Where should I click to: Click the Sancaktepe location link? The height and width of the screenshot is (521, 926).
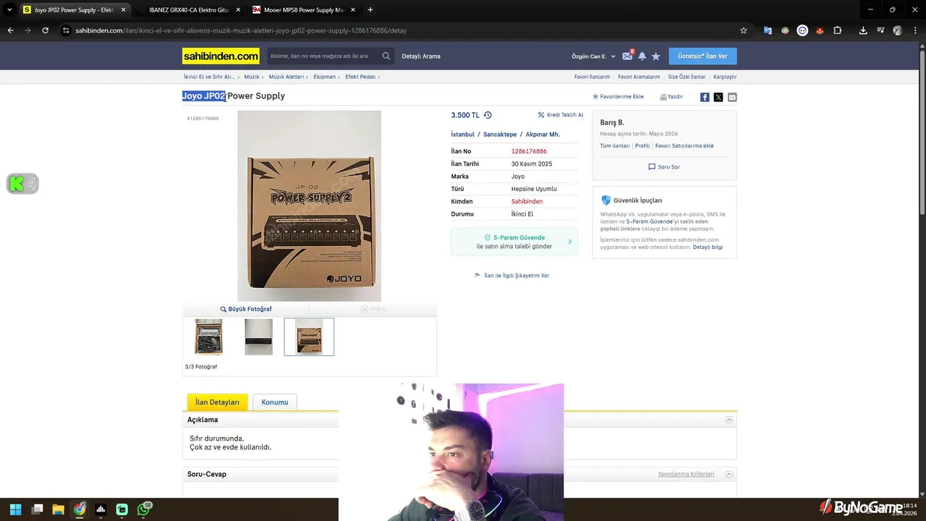pos(500,135)
